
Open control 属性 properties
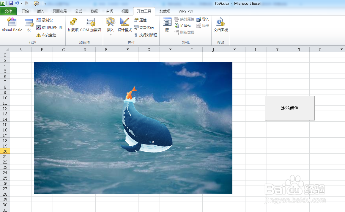(x=140, y=20)
